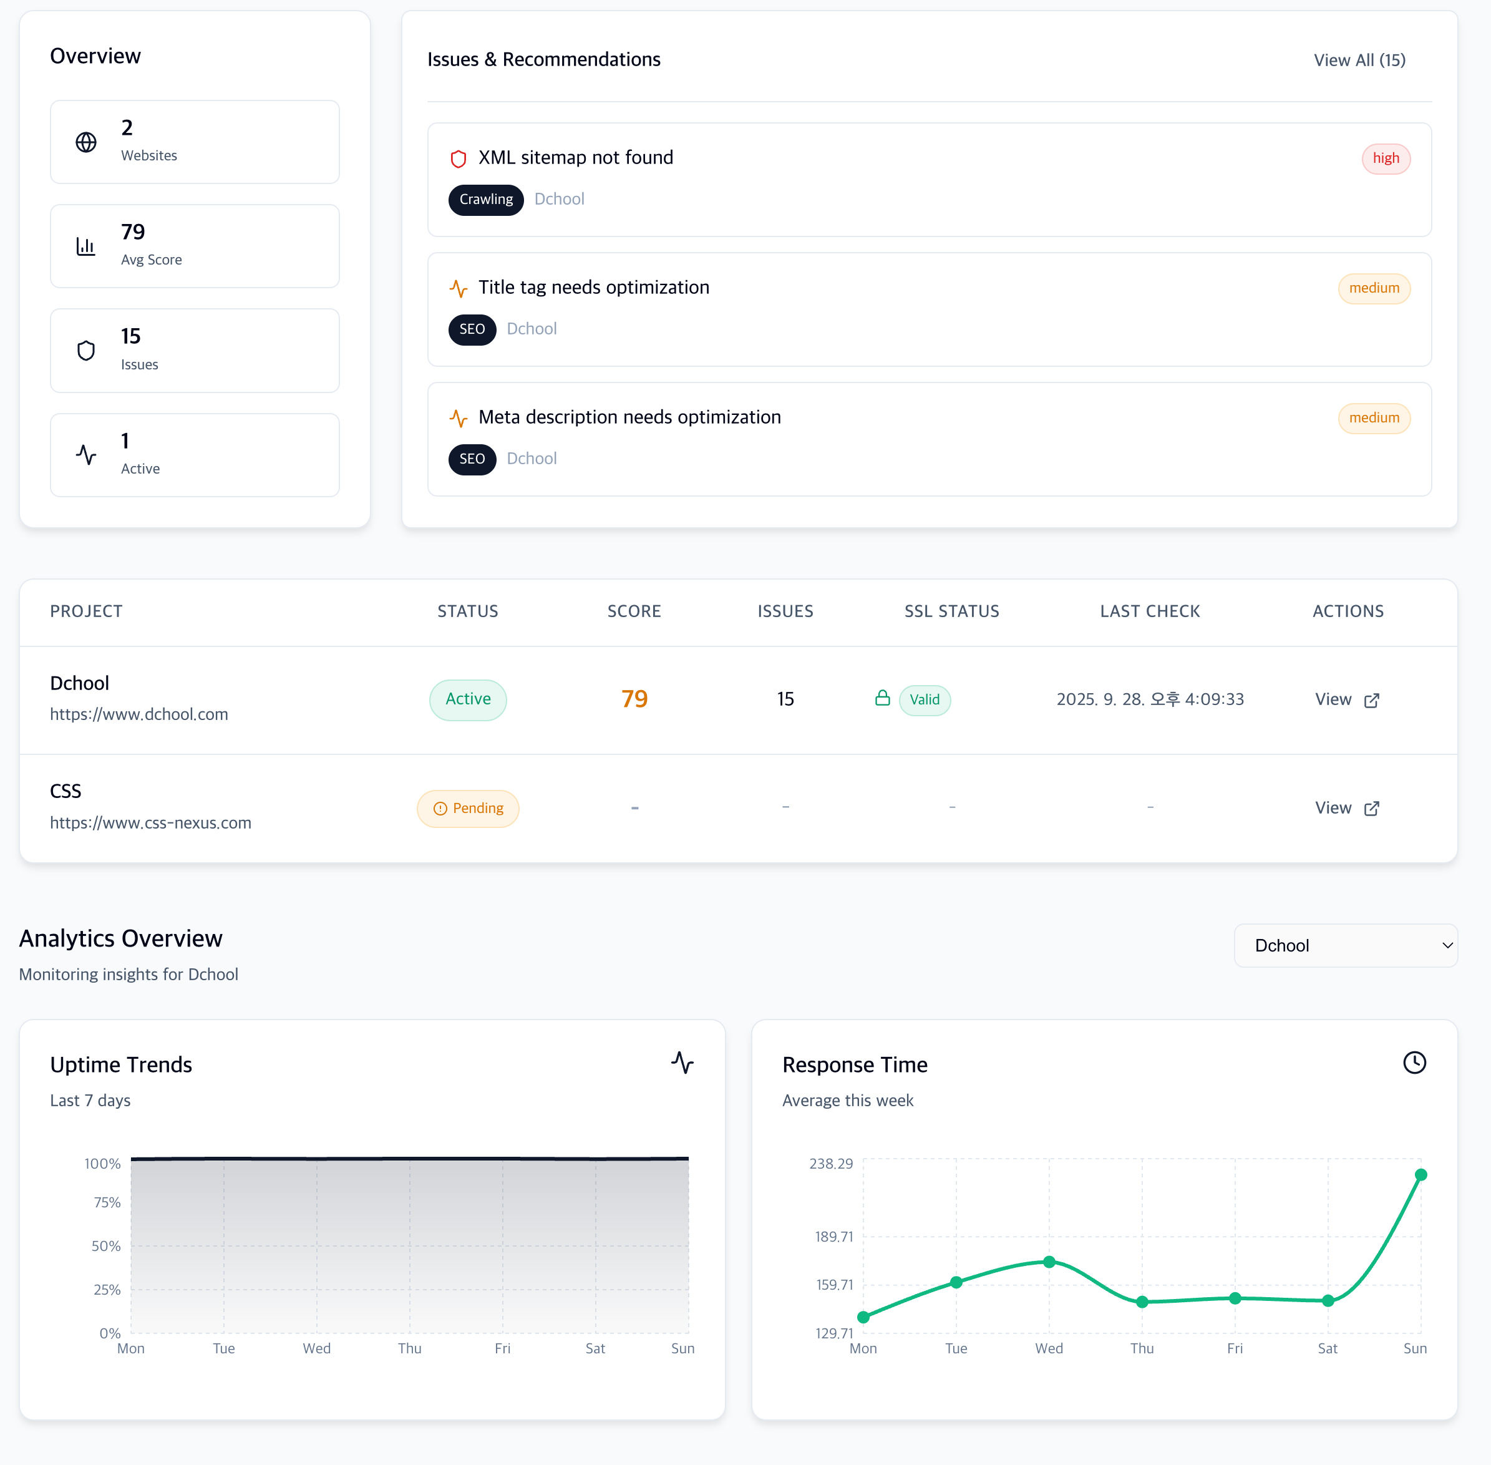Select the Crawling tag on the sitemap issue
This screenshot has width=1491, height=1465.
tap(485, 199)
